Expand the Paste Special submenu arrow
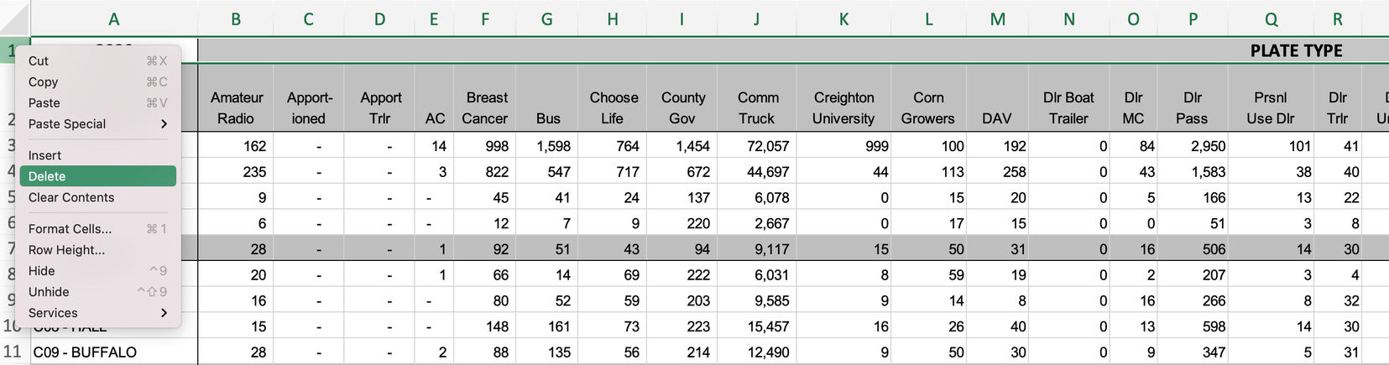Image resolution: width=1389 pixels, height=365 pixels. (164, 123)
